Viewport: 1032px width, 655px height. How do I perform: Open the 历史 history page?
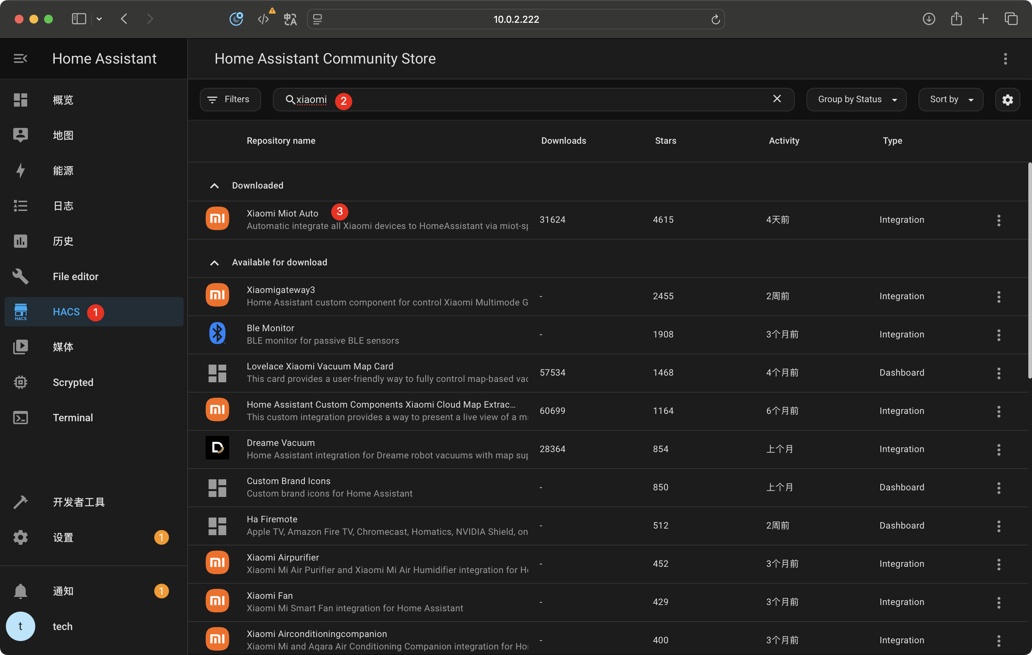(x=93, y=241)
